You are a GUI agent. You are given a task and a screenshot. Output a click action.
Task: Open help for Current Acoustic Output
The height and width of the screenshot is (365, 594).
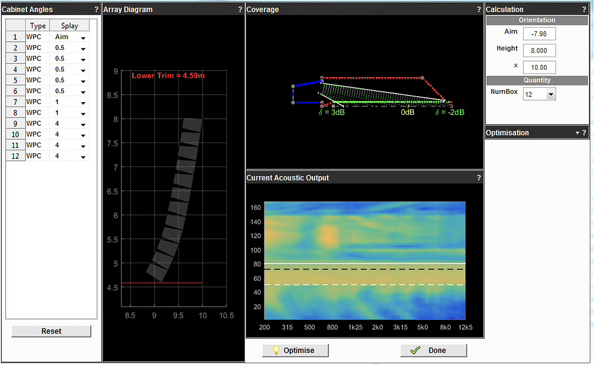coord(479,178)
